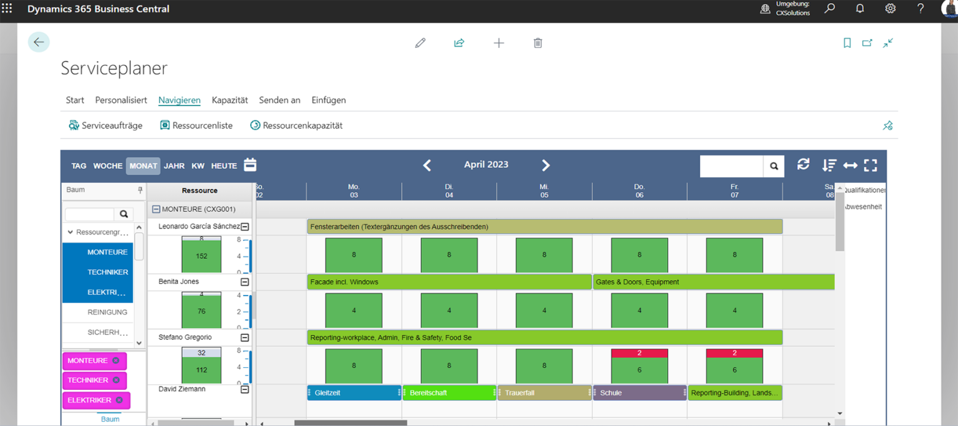
Task: Collapse David Ziemann row
Action: click(x=245, y=389)
